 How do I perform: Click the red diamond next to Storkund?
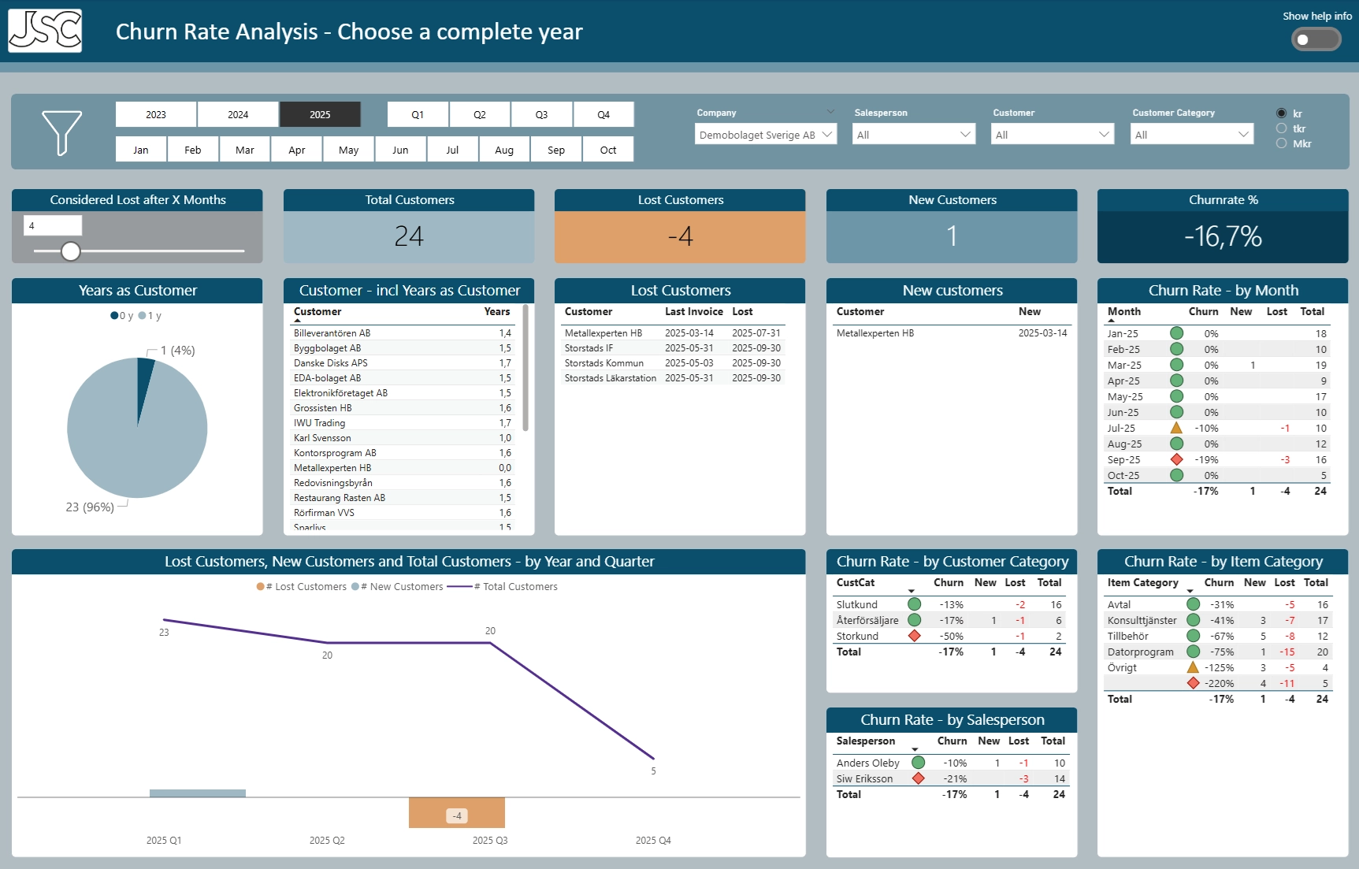coord(915,636)
